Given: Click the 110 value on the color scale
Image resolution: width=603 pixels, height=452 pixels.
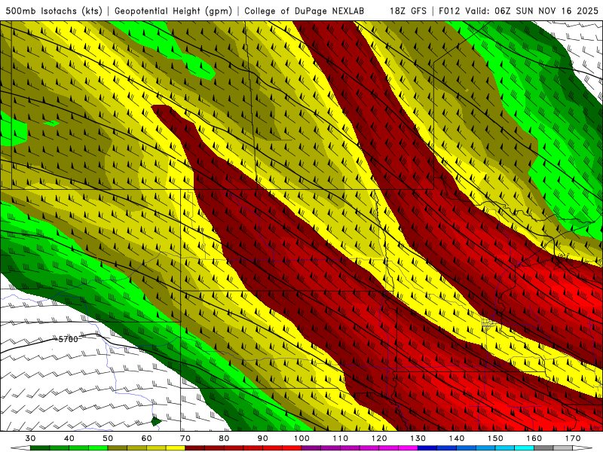Looking at the screenshot, I should click(341, 438).
